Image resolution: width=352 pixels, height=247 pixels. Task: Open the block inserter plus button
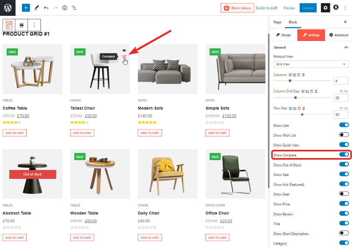click(x=26, y=8)
